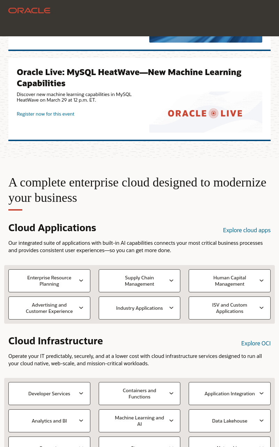The image size is (279, 447).
Task: Expand ISV and Custom Applications dropdown
Action: point(229,308)
